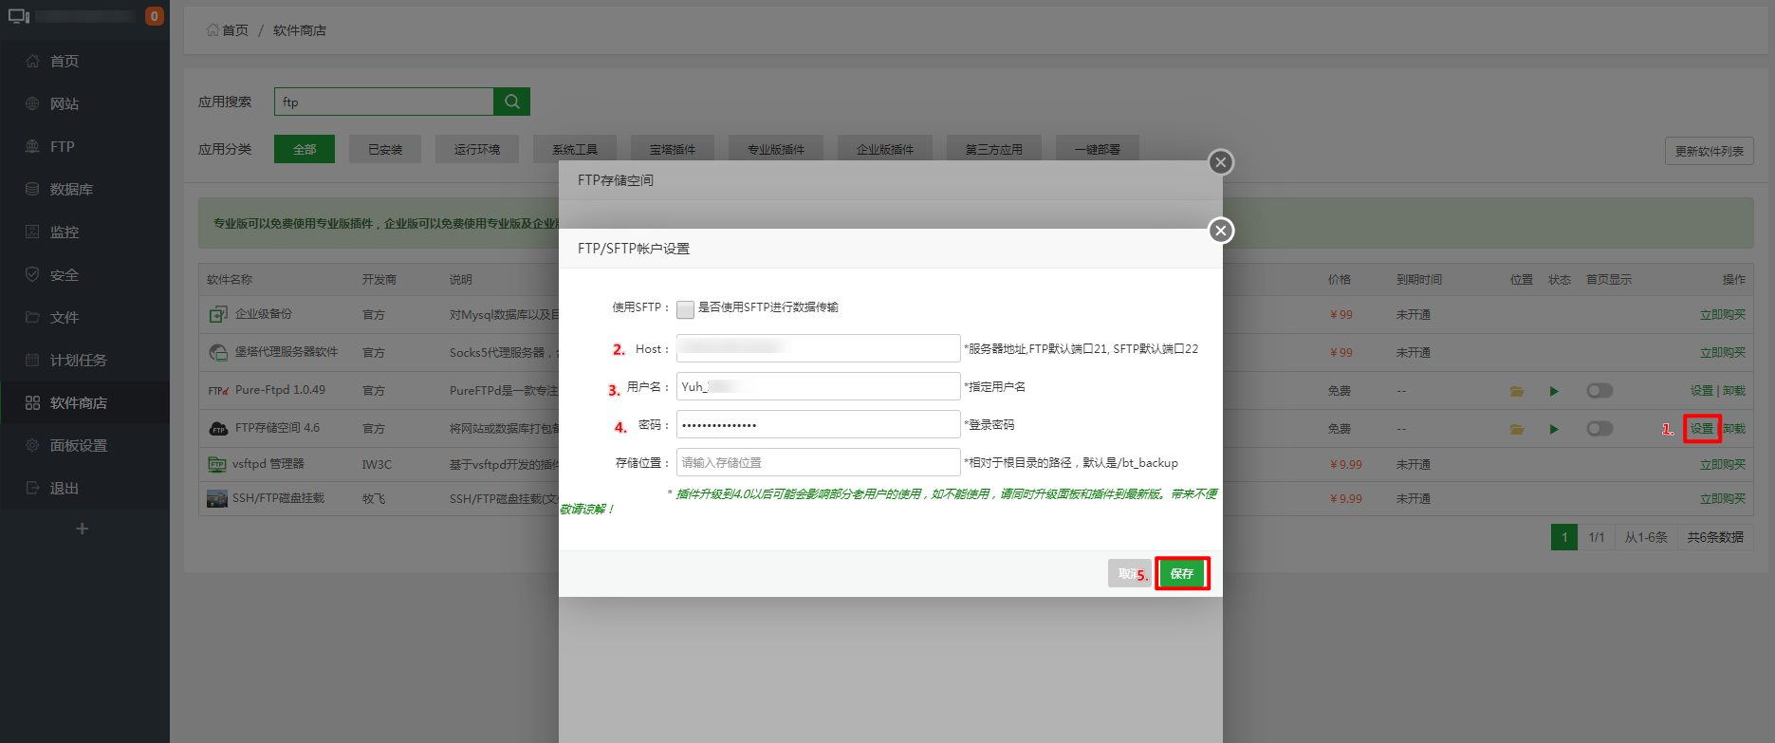Click the 存储位置 input field

click(819, 462)
